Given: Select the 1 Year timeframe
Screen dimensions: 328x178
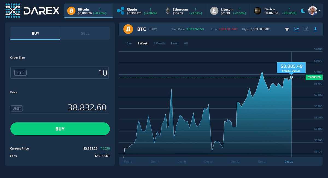Looking at the screenshot, I should tap(175, 43).
